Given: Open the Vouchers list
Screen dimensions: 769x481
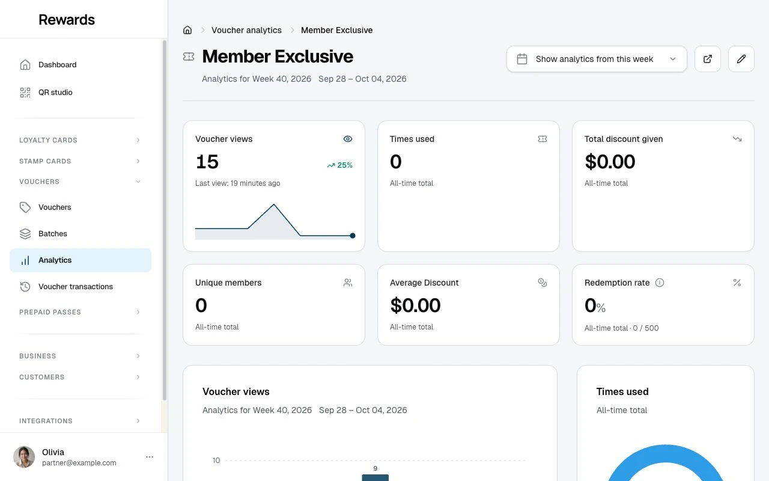Looking at the screenshot, I should click(x=81, y=207).
